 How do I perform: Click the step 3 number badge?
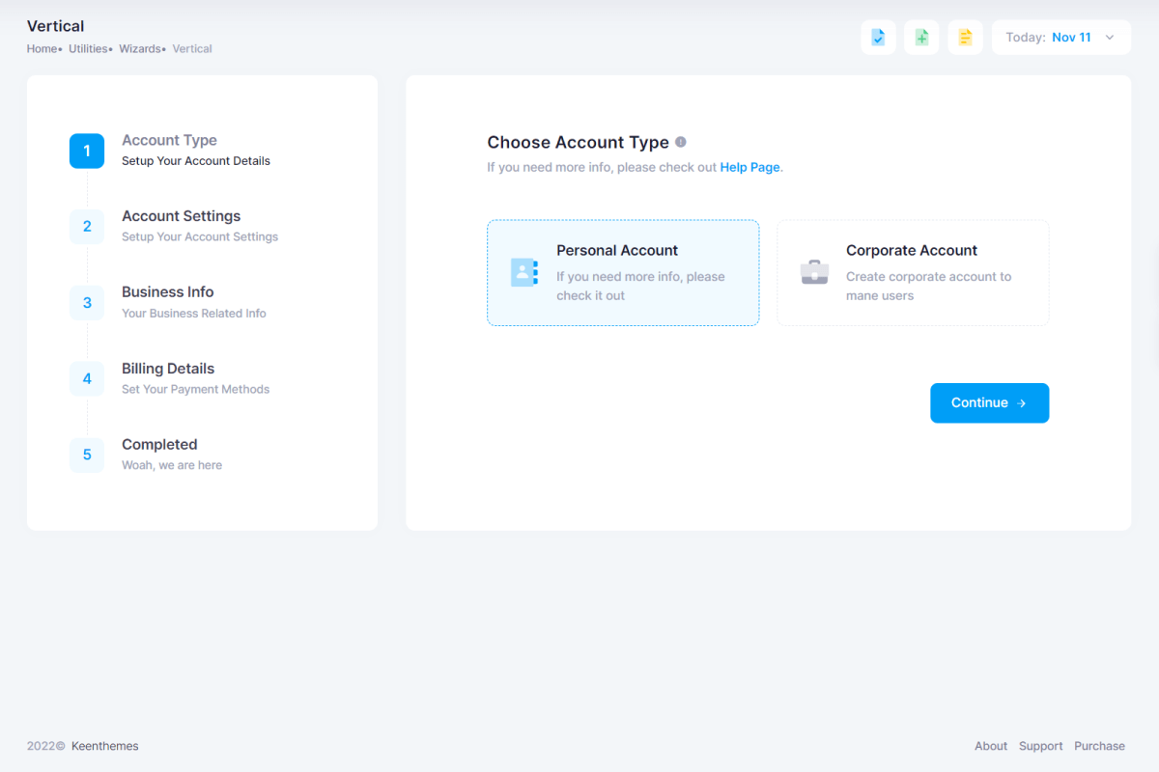coord(87,303)
